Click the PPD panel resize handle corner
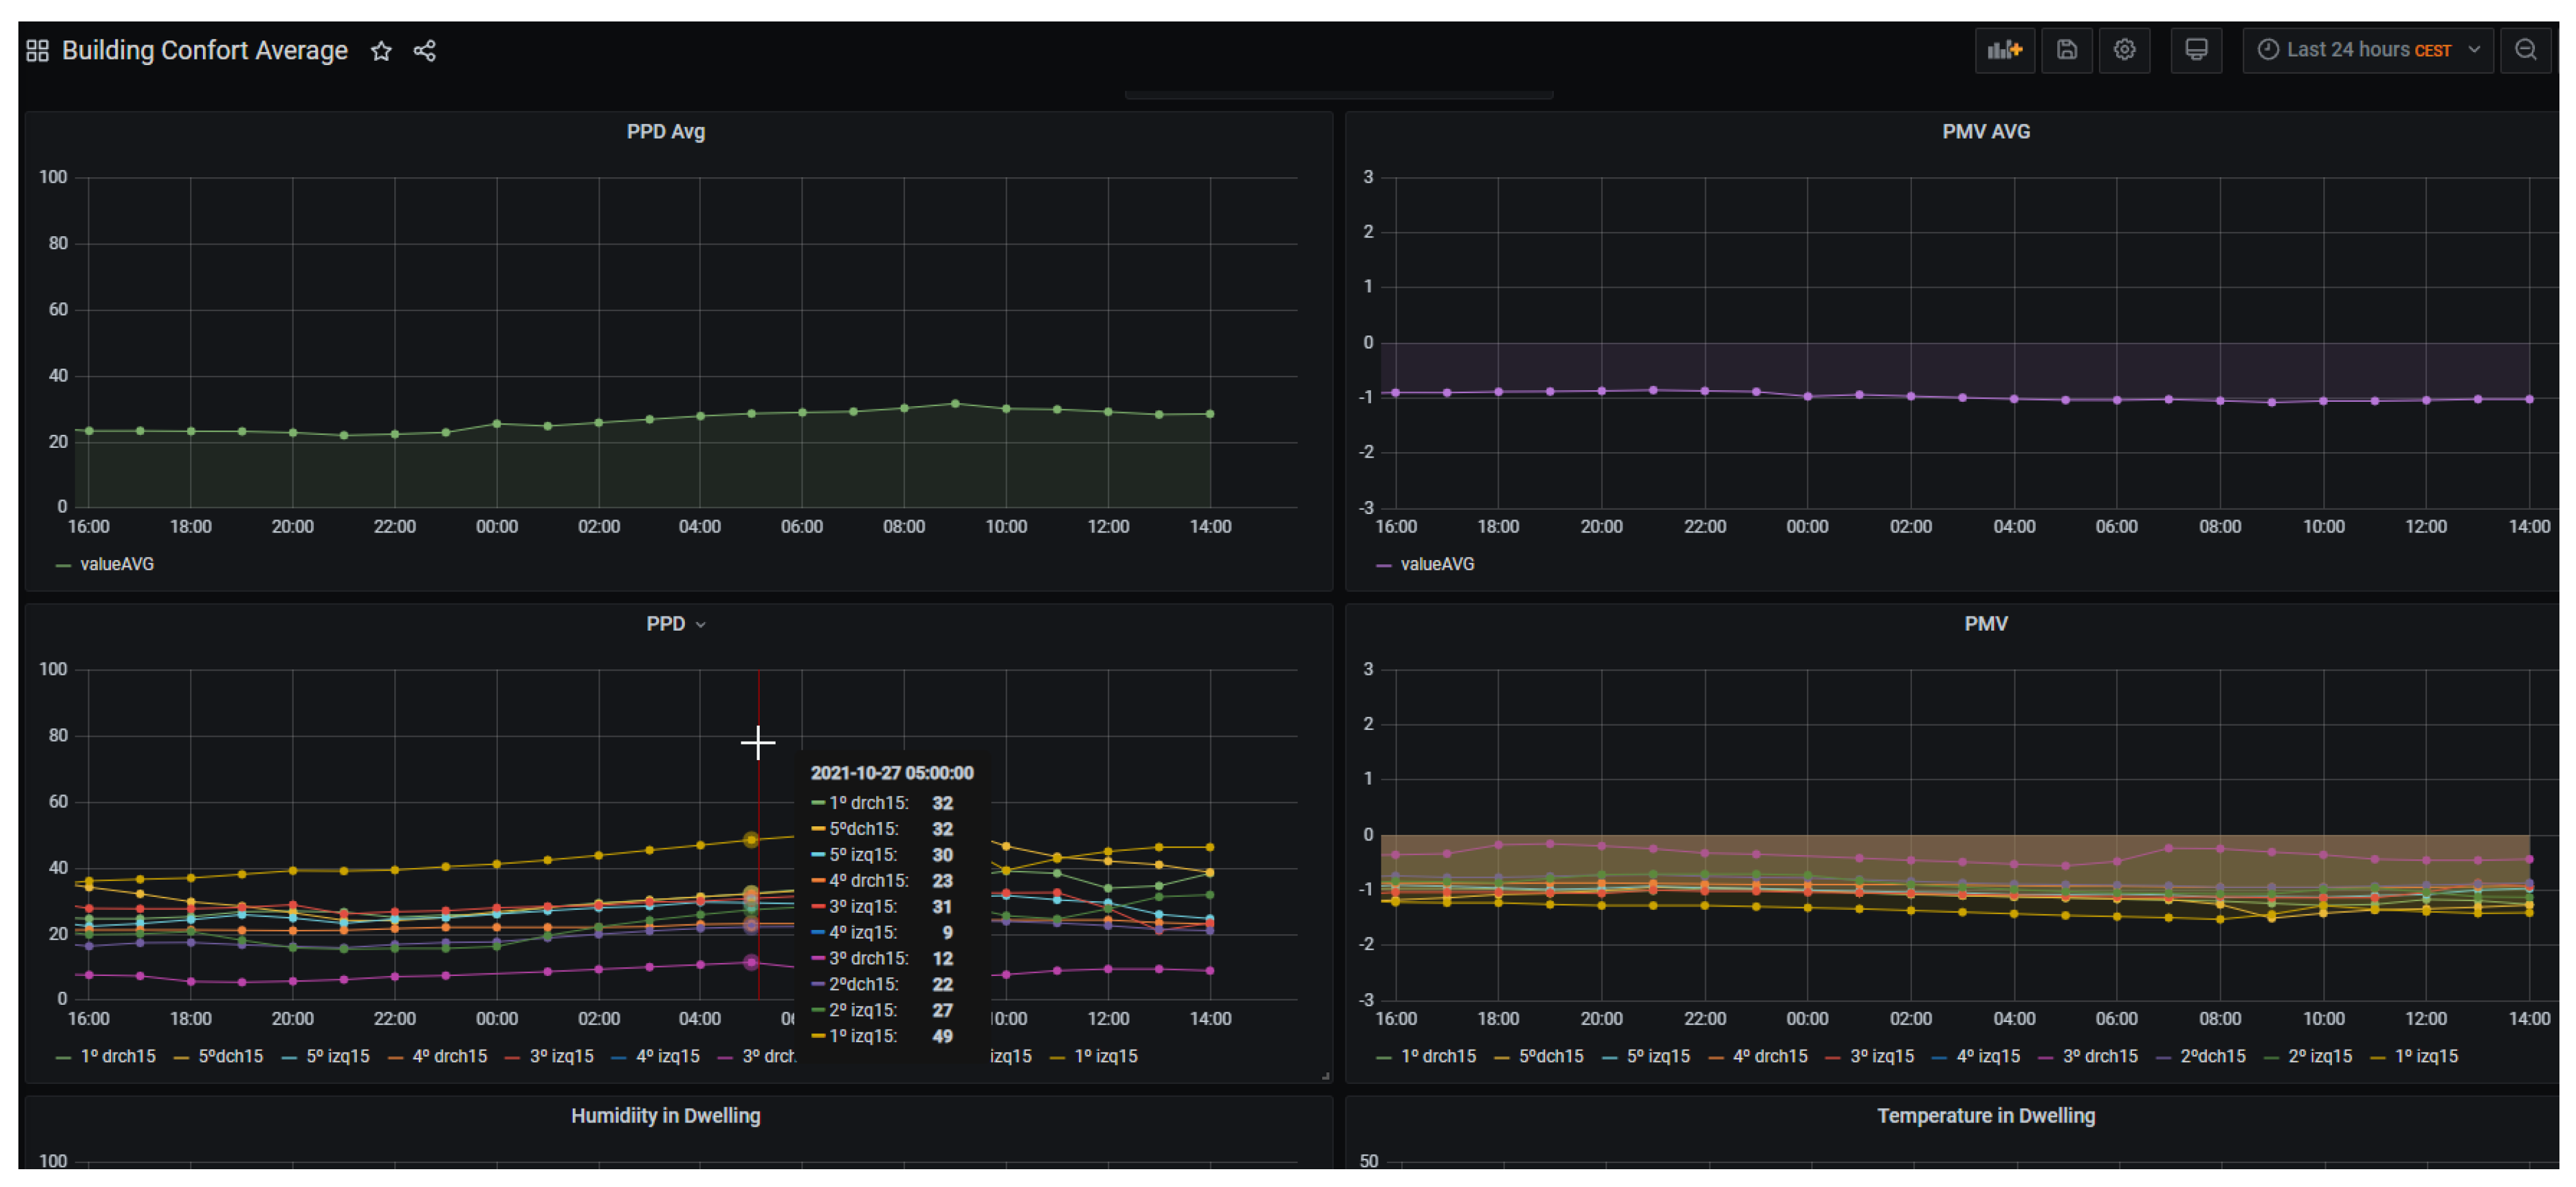 tap(1325, 1076)
